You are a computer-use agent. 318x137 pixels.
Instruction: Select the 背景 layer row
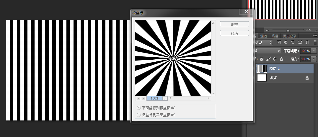pyautogui.click(x=284, y=78)
